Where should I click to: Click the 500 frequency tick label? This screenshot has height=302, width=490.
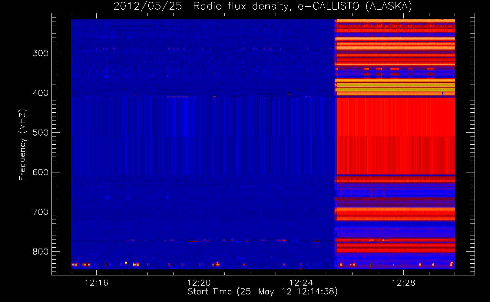[x=41, y=133]
